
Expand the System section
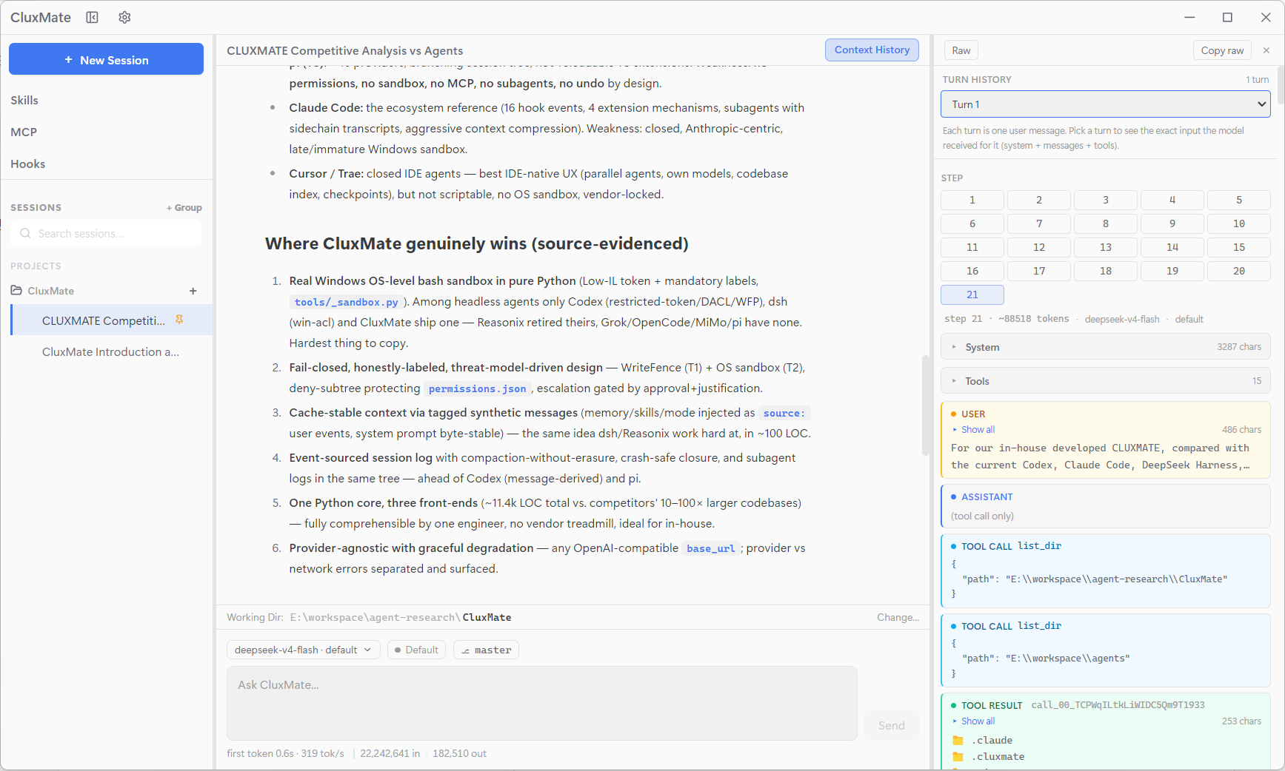tap(1106, 347)
